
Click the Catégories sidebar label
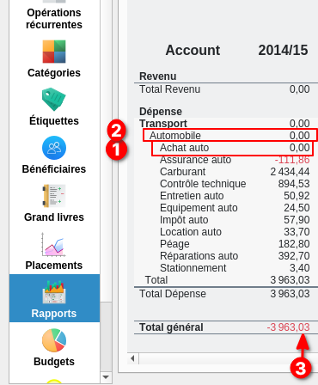(54, 73)
